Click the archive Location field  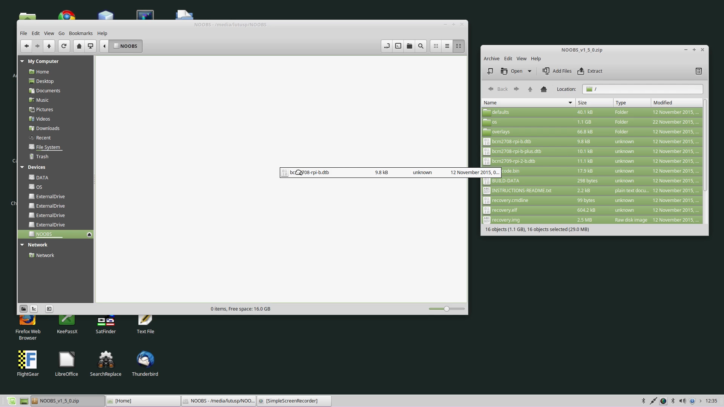tap(643, 89)
